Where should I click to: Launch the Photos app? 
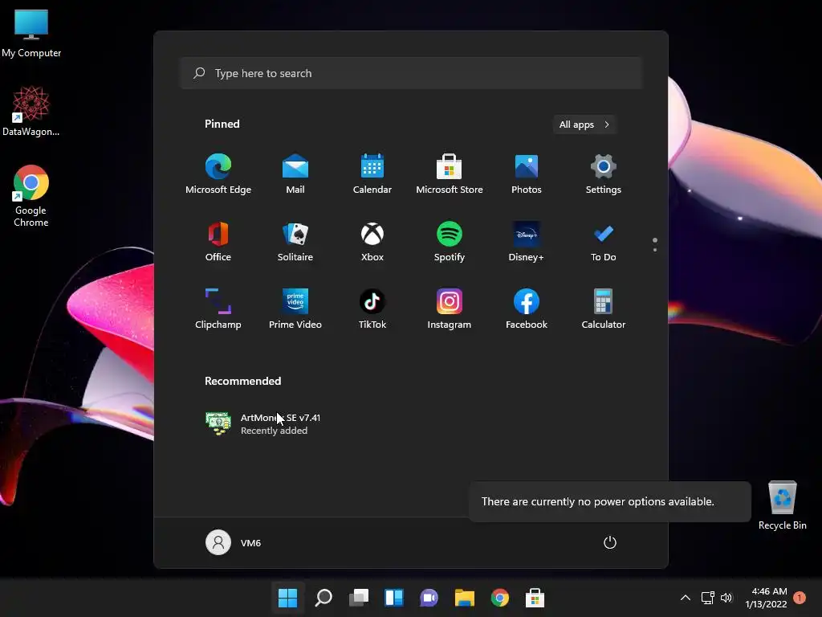point(527,174)
